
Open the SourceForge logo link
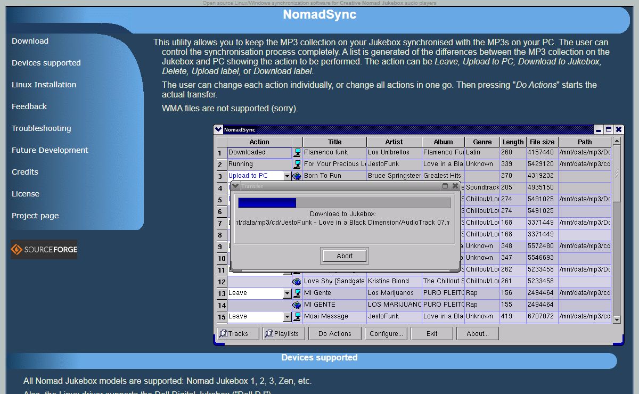(44, 249)
